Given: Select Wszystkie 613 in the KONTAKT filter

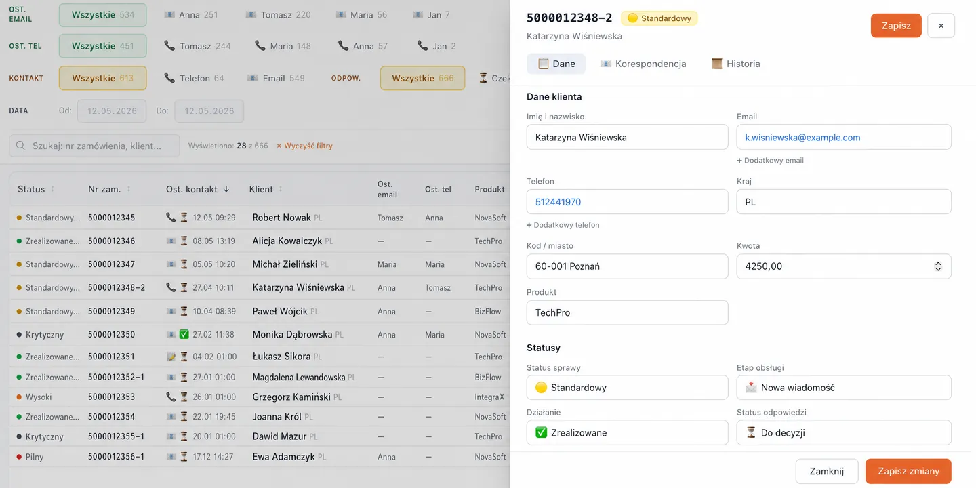Looking at the screenshot, I should tap(103, 78).
